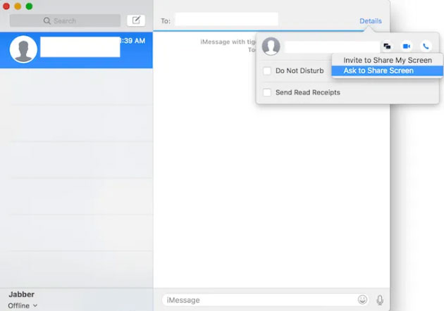Expand the Offline status dropdown
The width and height of the screenshot is (444, 311).
coord(23,305)
